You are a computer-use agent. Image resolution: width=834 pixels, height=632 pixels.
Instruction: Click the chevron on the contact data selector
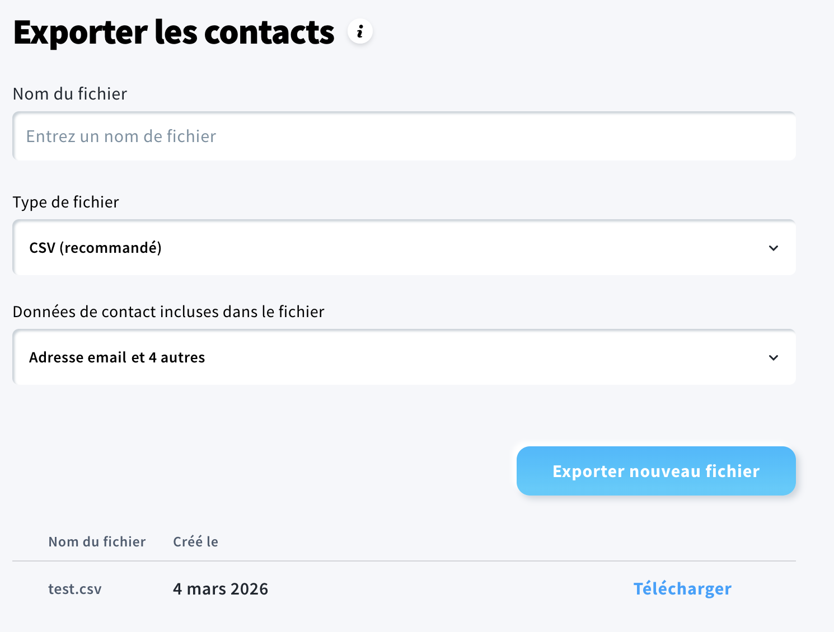tap(774, 357)
